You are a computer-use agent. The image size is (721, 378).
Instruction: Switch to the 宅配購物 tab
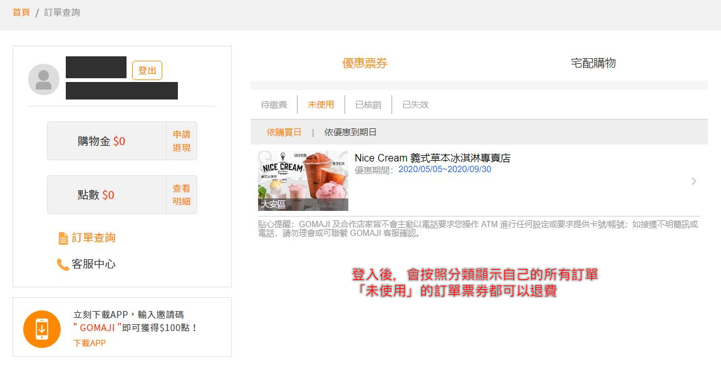click(x=593, y=63)
